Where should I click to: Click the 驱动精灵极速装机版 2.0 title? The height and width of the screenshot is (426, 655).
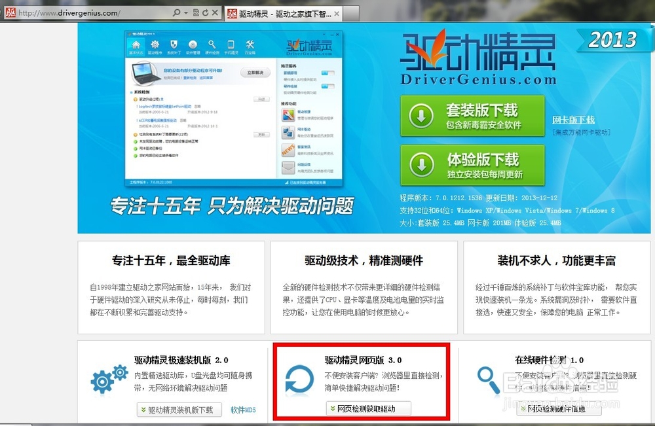(181, 360)
